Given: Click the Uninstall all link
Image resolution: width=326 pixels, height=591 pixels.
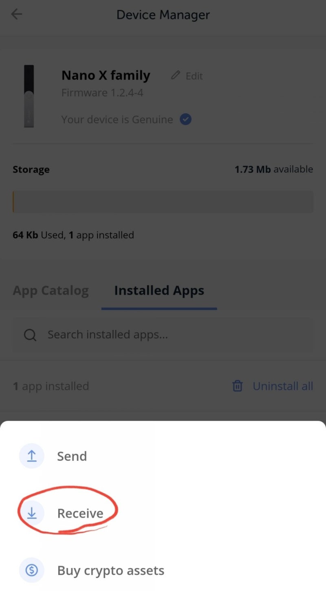Looking at the screenshot, I should (283, 386).
